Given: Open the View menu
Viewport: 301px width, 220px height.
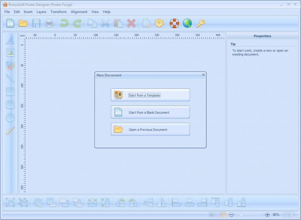Looking at the screenshot, I should click(x=95, y=12).
